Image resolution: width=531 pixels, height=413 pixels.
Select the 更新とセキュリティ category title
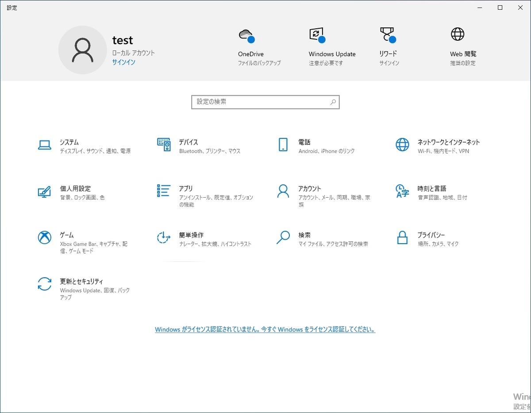[x=81, y=281]
